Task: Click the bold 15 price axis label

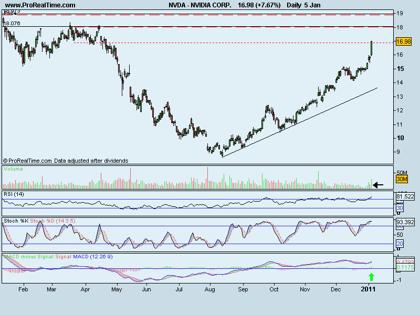Action: pyautogui.click(x=400, y=69)
